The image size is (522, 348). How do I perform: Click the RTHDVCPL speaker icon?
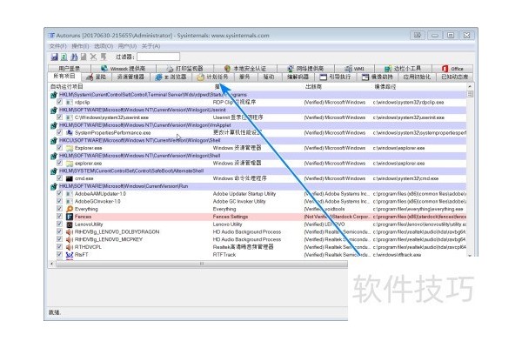point(70,247)
